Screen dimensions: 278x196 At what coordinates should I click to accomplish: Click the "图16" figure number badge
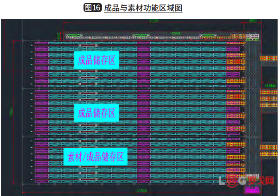click(x=93, y=8)
